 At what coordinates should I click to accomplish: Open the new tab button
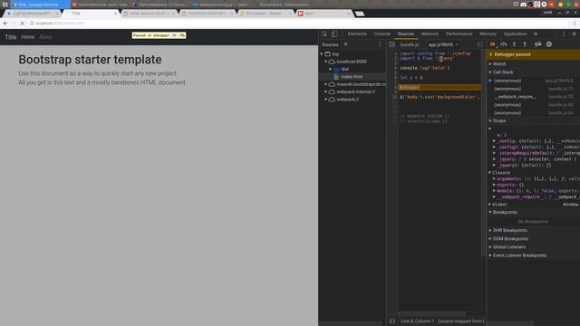[360, 14]
